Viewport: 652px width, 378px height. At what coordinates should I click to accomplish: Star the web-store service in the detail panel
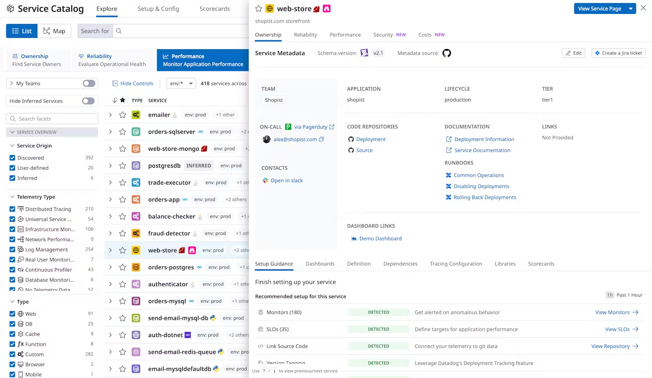(259, 8)
